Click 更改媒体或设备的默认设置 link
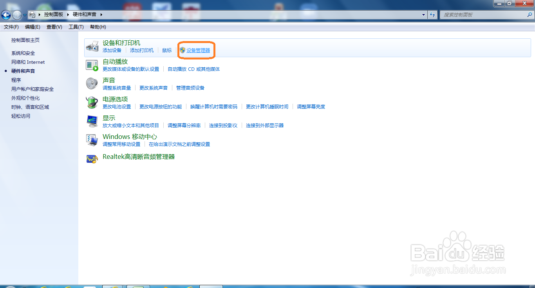Screen dimensions: 535x288 coord(131,69)
